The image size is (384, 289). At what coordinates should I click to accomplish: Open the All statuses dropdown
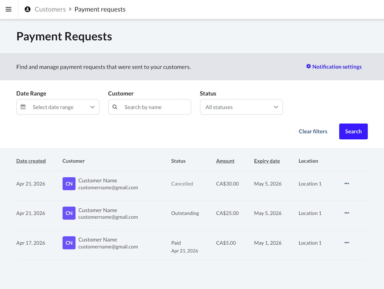(x=241, y=107)
